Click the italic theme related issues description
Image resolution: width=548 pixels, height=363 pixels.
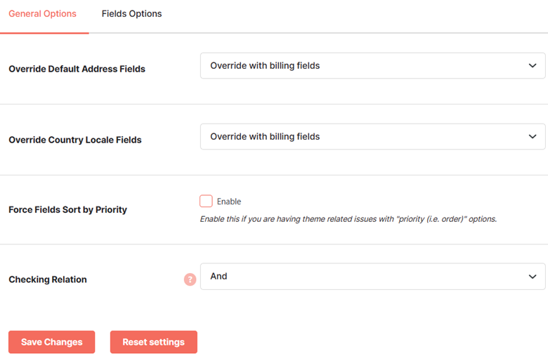[348, 219]
